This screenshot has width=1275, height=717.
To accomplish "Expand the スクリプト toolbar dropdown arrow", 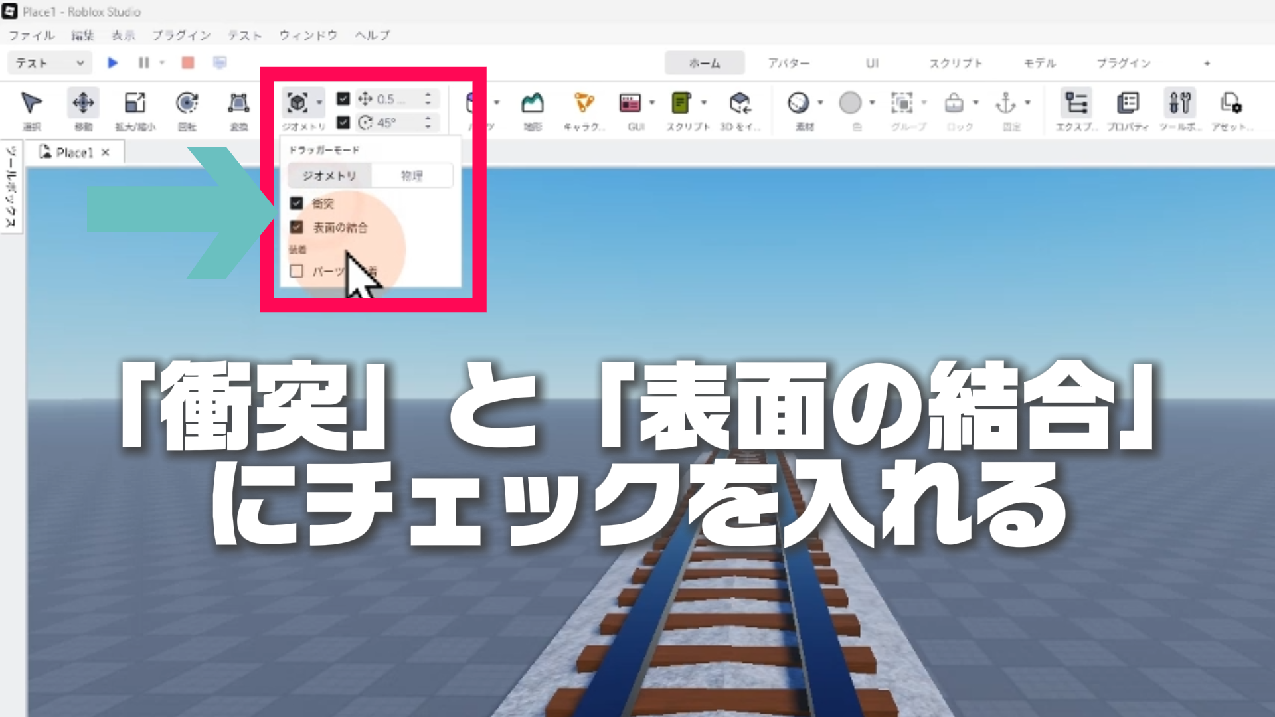I will coord(704,102).
